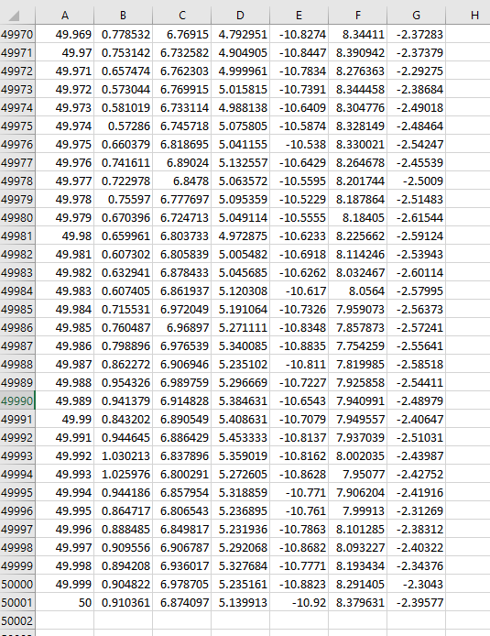
Task: Select highlighted row header 49990
Action: [x=17, y=401]
